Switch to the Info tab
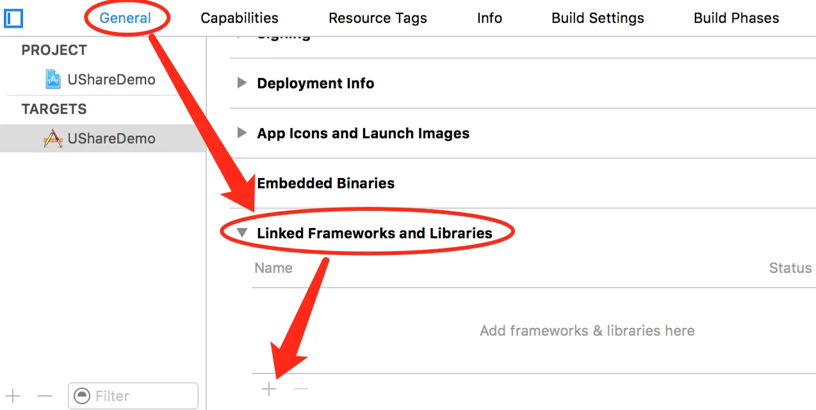 click(489, 18)
